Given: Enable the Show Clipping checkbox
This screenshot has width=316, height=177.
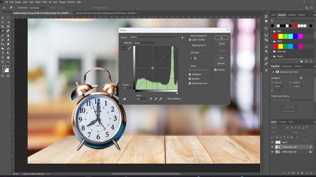Looking at the screenshot, I should 165,99.
